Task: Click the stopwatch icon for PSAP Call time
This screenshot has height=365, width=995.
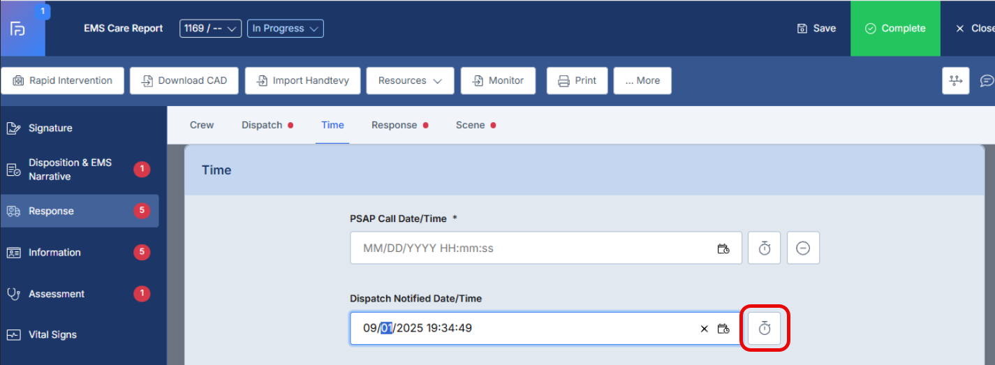Action: (x=764, y=248)
